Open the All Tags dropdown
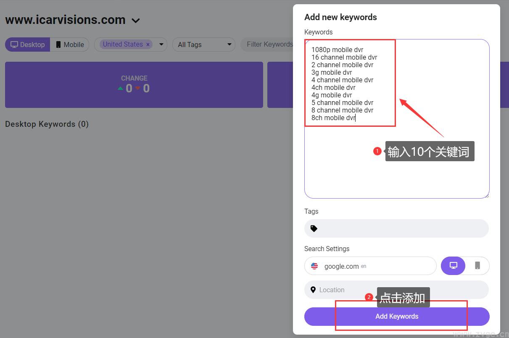This screenshot has width=509, height=338. coord(204,45)
